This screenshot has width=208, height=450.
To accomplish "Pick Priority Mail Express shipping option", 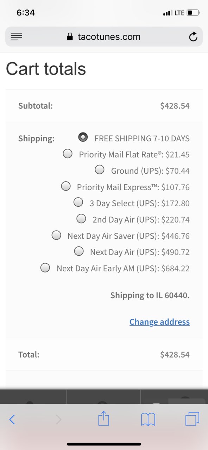I will (66, 186).
